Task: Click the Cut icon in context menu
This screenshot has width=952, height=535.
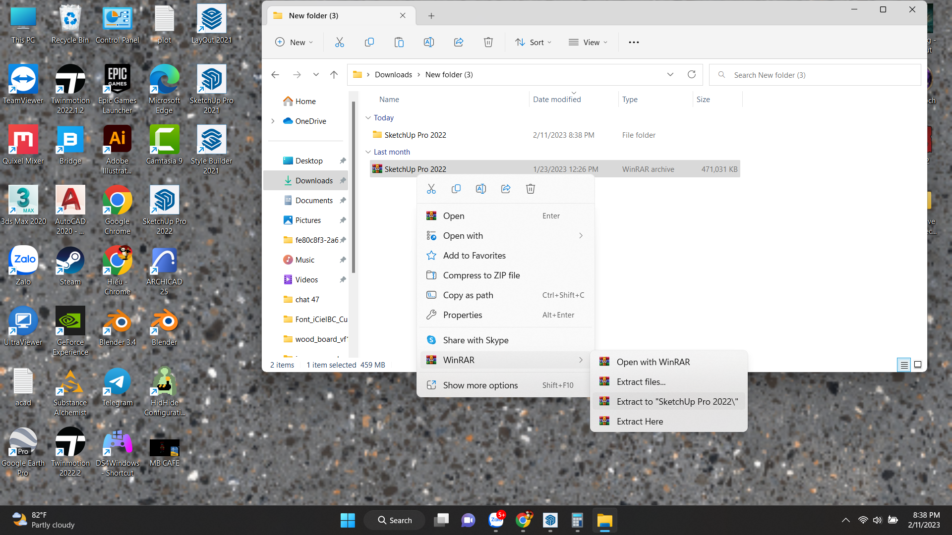Action: tap(431, 189)
